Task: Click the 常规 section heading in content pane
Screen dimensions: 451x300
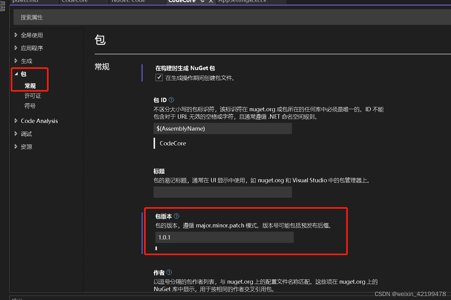Action: (102, 67)
